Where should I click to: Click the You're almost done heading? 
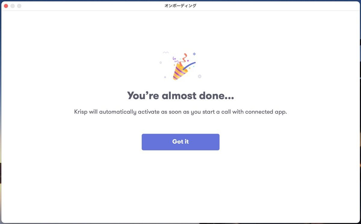pyautogui.click(x=180, y=96)
